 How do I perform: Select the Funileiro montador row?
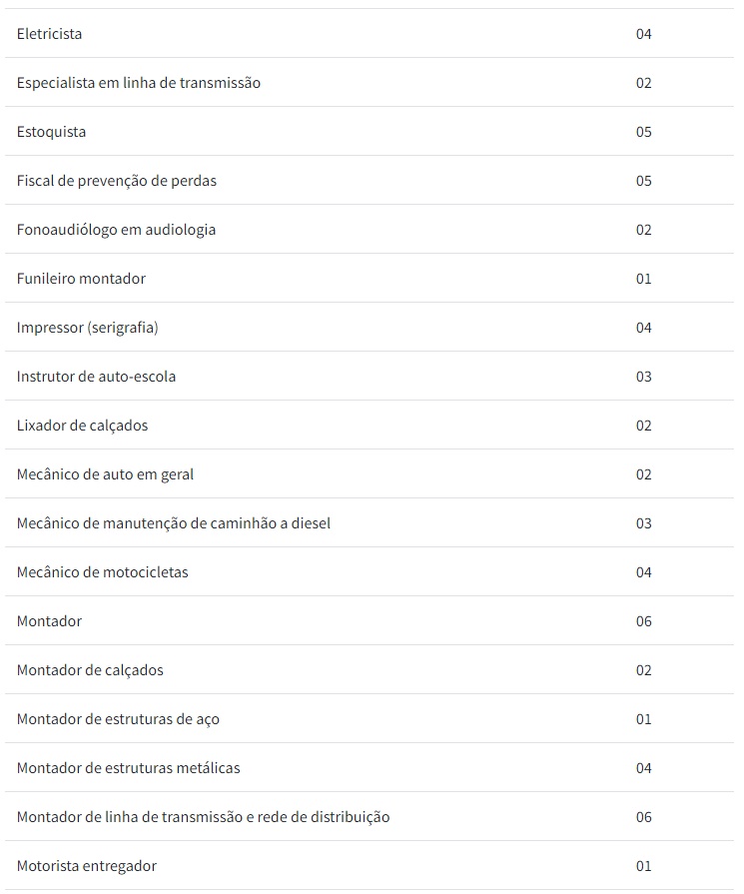pos(81,279)
